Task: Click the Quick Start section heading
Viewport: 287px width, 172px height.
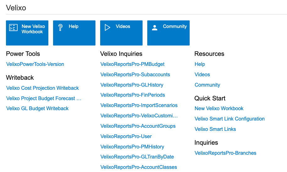Action: [x=210, y=98]
